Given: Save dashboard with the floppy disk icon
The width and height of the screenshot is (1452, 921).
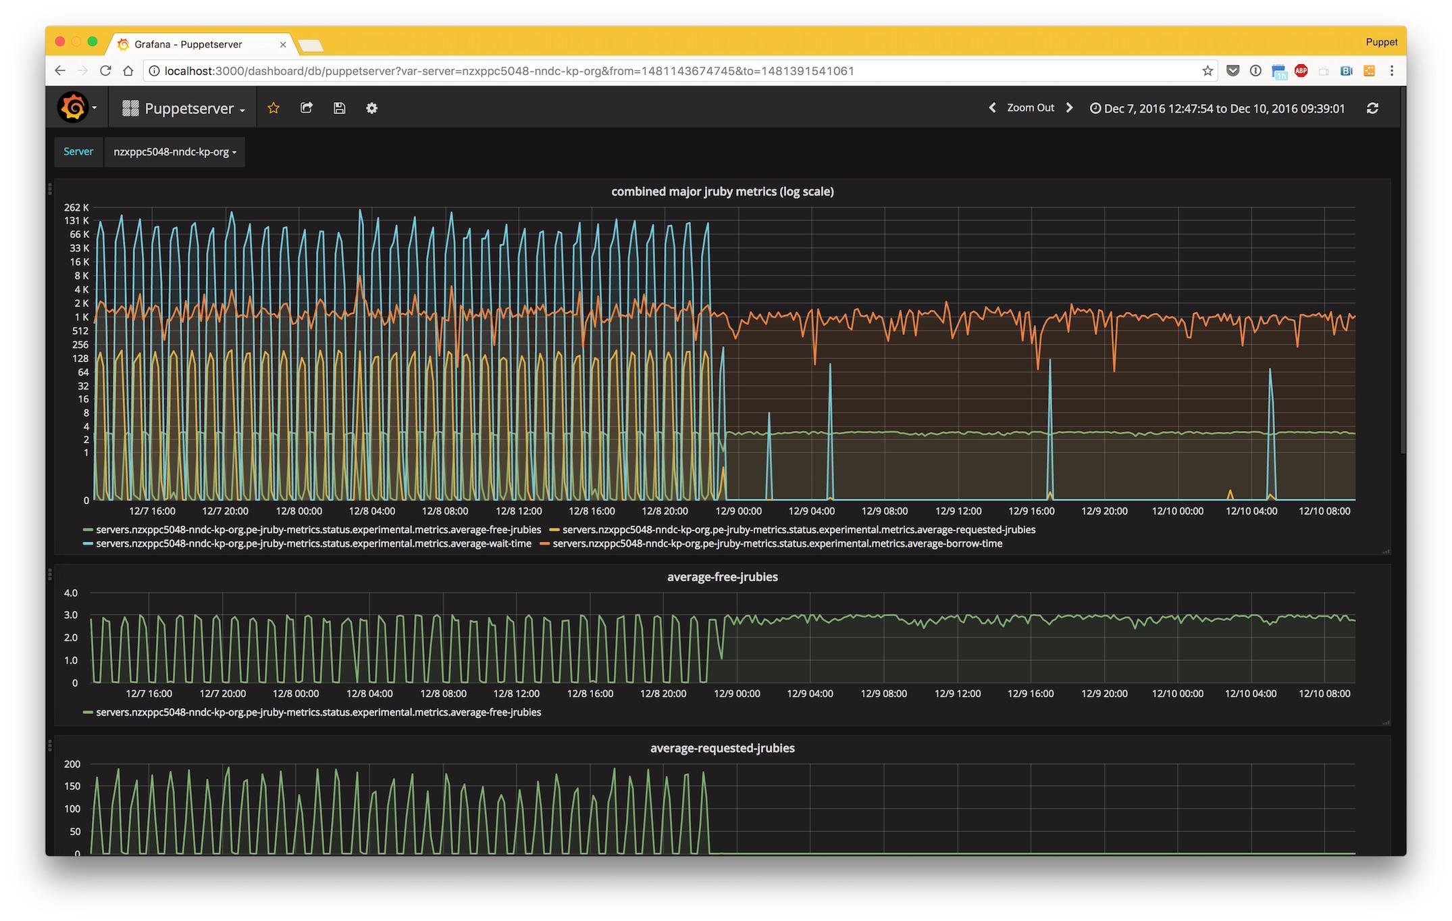Looking at the screenshot, I should tap(339, 108).
